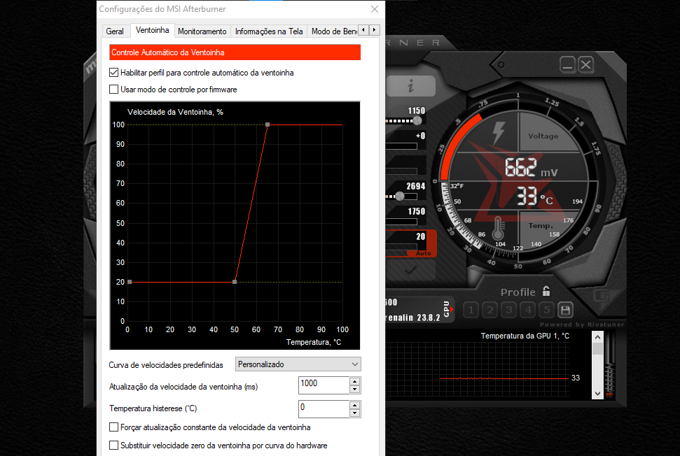The height and width of the screenshot is (456, 680).
Task: Switch to the Geral tab
Action: tap(114, 31)
